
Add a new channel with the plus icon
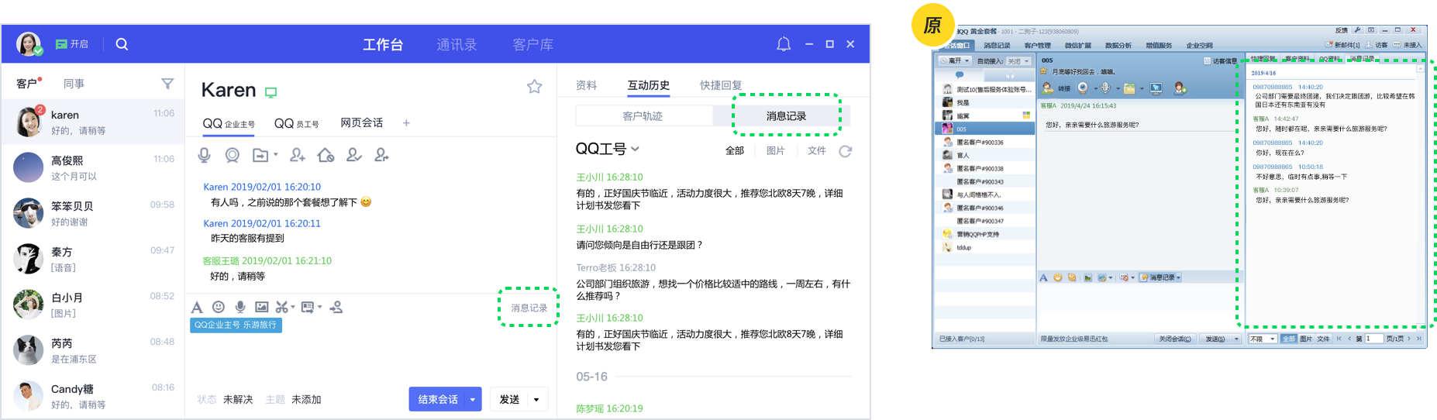point(406,122)
